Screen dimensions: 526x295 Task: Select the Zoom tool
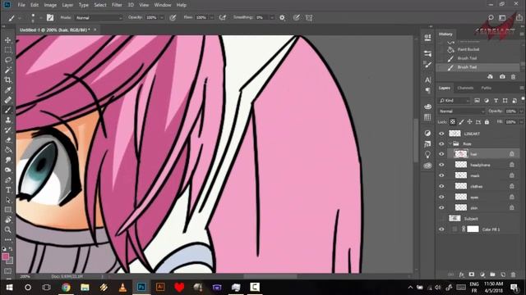pos(8,229)
